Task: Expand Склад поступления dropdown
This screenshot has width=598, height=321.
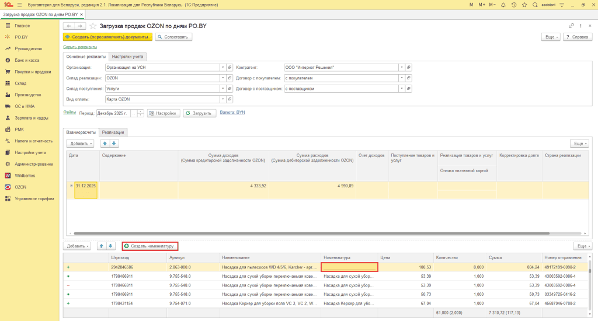Action: pyautogui.click(x=222, y=89)
